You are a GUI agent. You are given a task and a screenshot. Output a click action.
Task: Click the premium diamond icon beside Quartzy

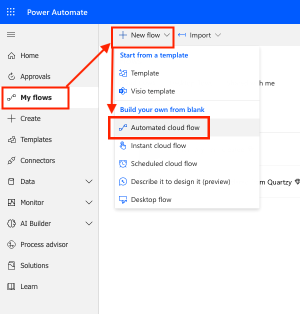[297, 182]
